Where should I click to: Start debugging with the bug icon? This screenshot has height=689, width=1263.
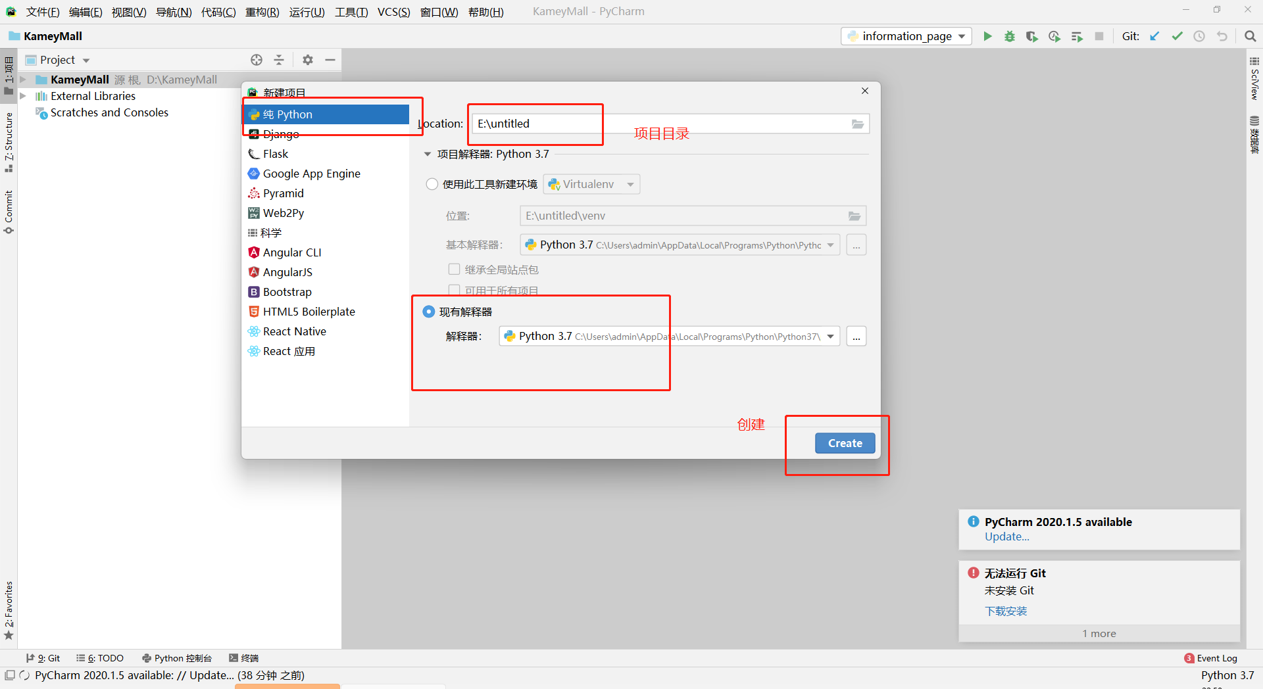(1010, 36)
